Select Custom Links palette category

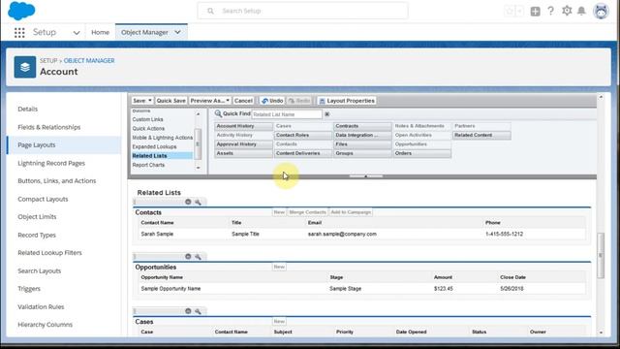click(147, 119)
